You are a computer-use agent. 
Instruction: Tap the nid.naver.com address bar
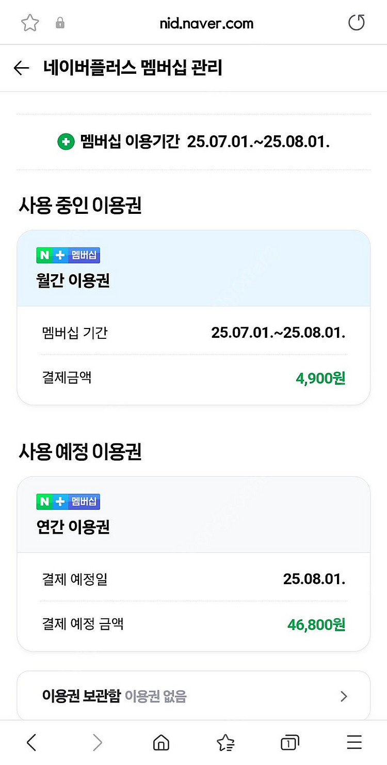point(206,23)
